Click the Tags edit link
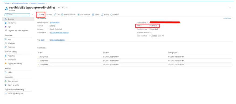Image resolution: width=236 pixels, height=104 pixels. coord(43,40)
